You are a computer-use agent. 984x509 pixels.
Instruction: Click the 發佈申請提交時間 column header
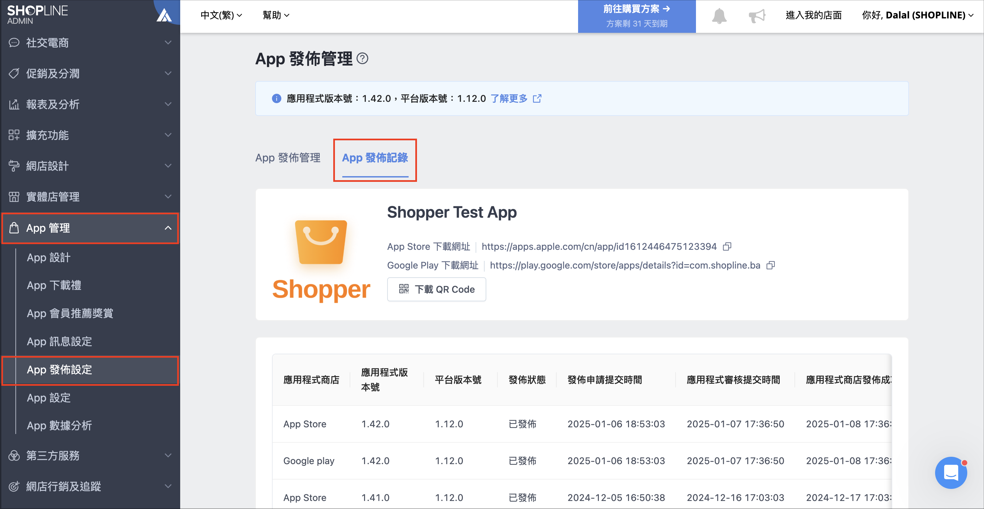pos(605,380)
